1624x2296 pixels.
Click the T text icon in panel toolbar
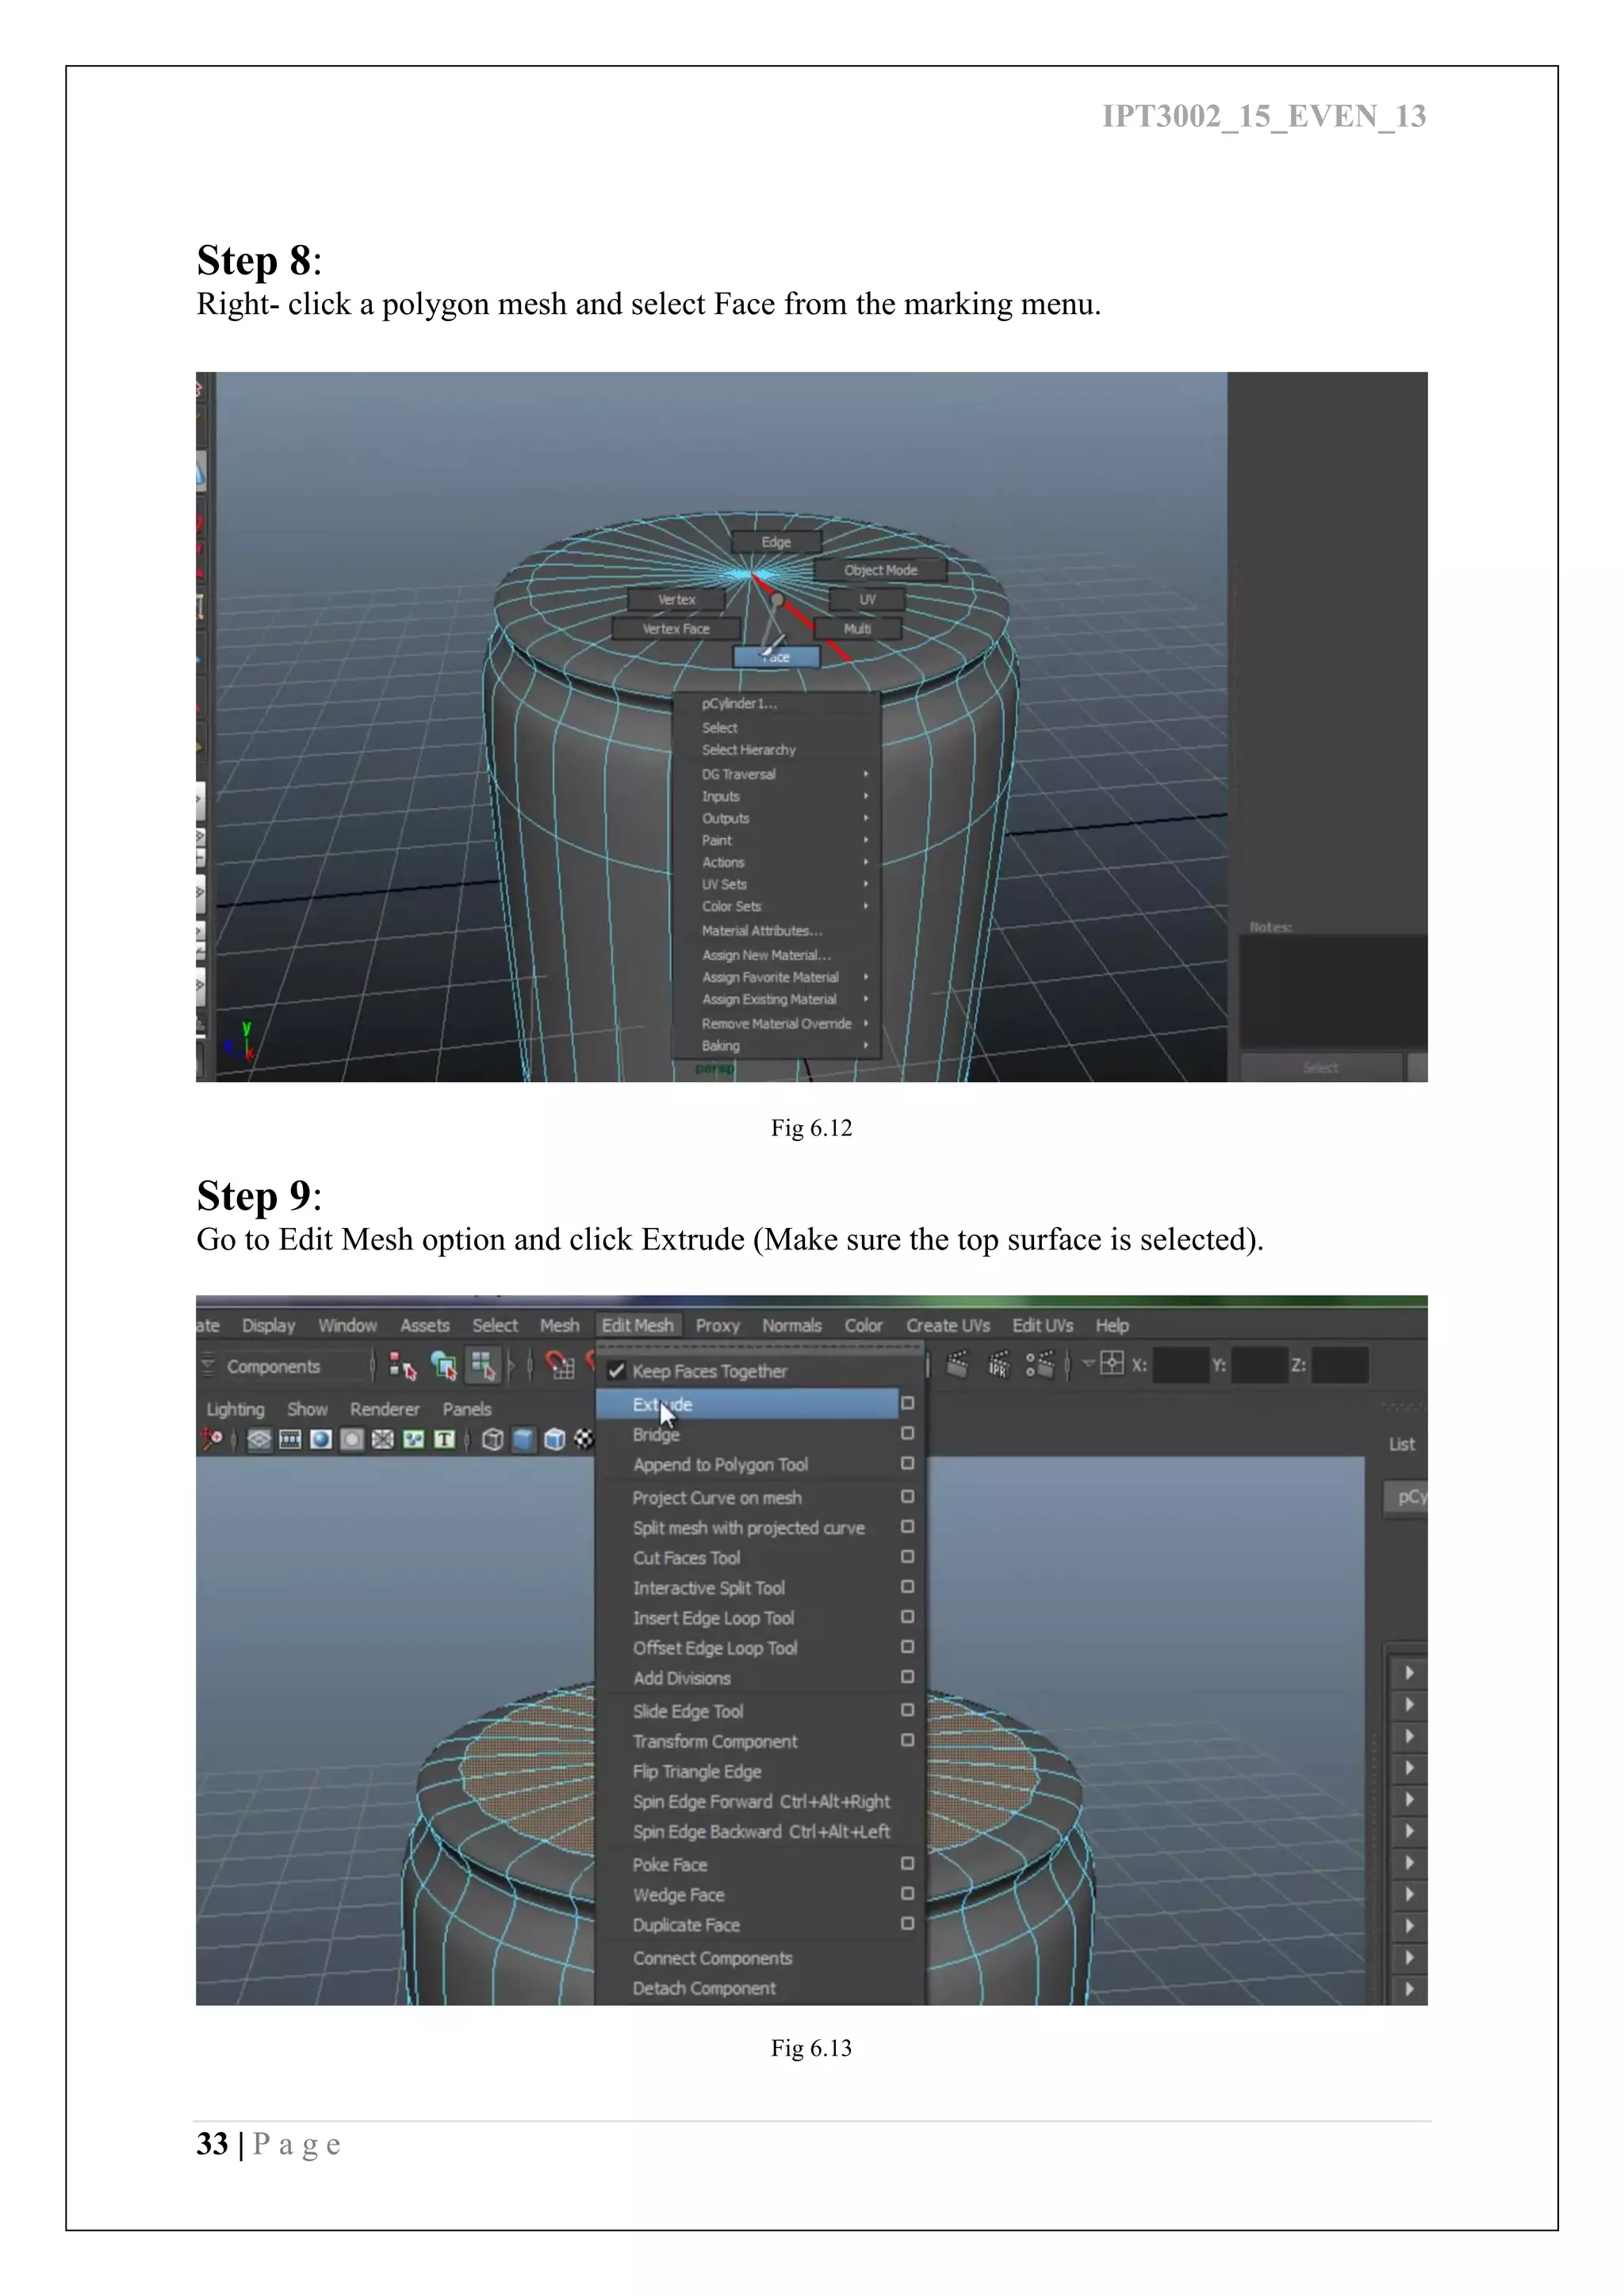[x=444, y=1439]
